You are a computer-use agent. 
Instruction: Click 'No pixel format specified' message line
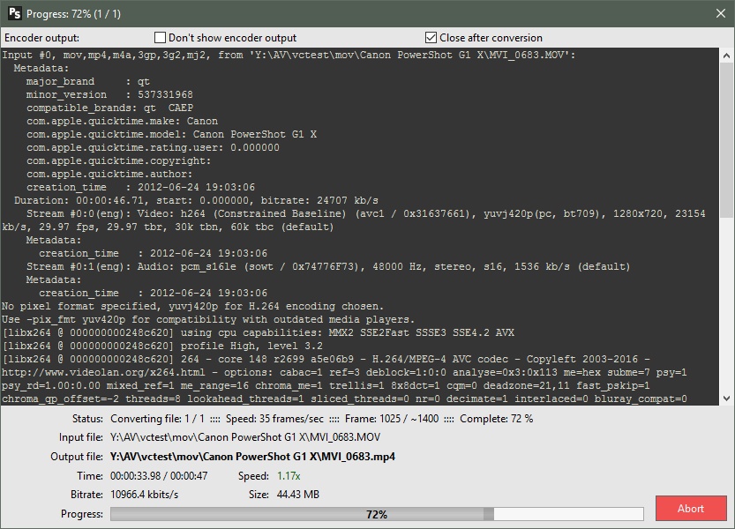(x=192, y=306)
